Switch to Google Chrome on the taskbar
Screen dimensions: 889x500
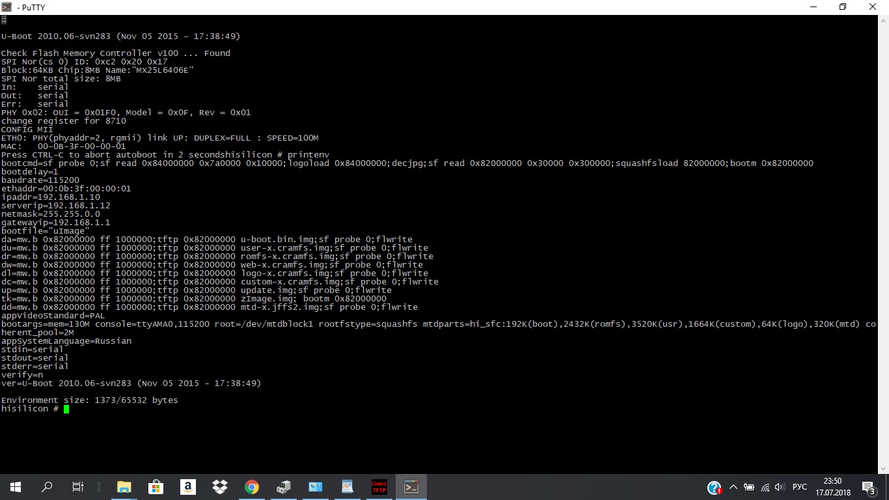tap(252, 487)
